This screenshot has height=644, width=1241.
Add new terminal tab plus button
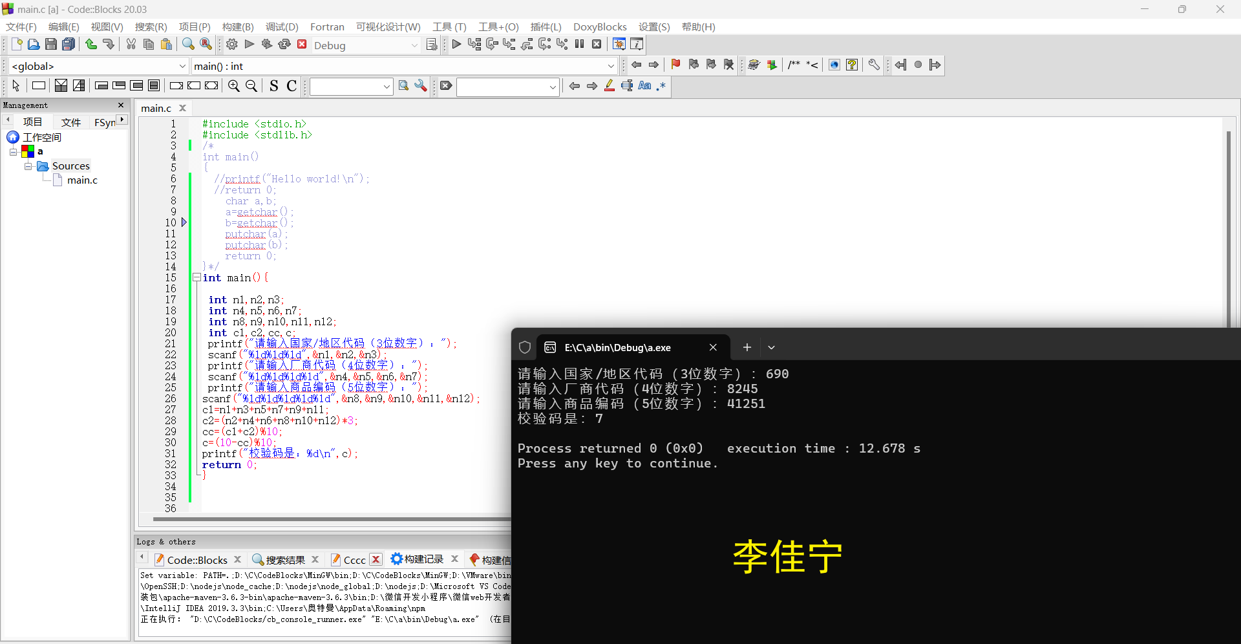tap(747, 348)
